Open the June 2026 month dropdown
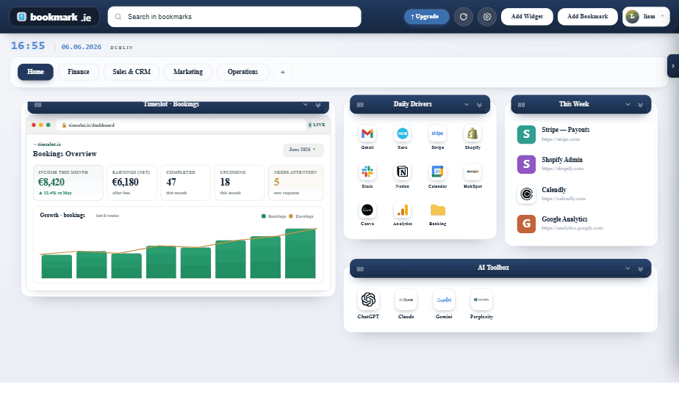 tap(303, 150)
